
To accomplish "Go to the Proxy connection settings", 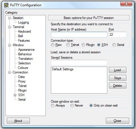I will coord(22,81).
